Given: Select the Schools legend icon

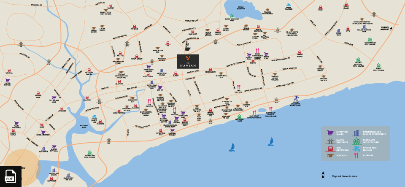Looking at the screenshot, I should coord(330,155).
